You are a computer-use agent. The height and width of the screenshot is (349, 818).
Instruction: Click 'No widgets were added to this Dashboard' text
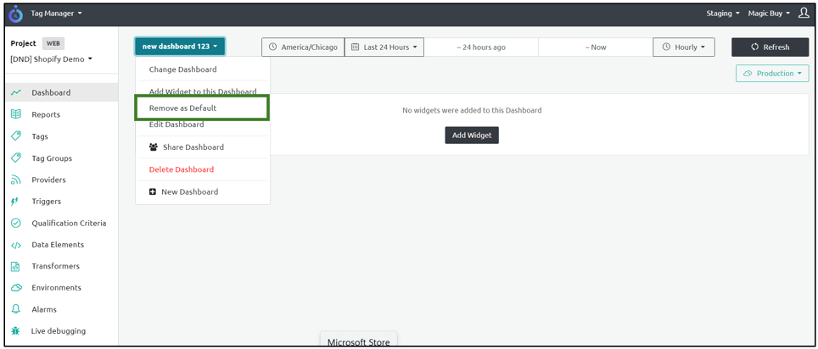click(472, 110)
